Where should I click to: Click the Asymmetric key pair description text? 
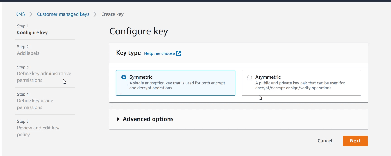300,85
